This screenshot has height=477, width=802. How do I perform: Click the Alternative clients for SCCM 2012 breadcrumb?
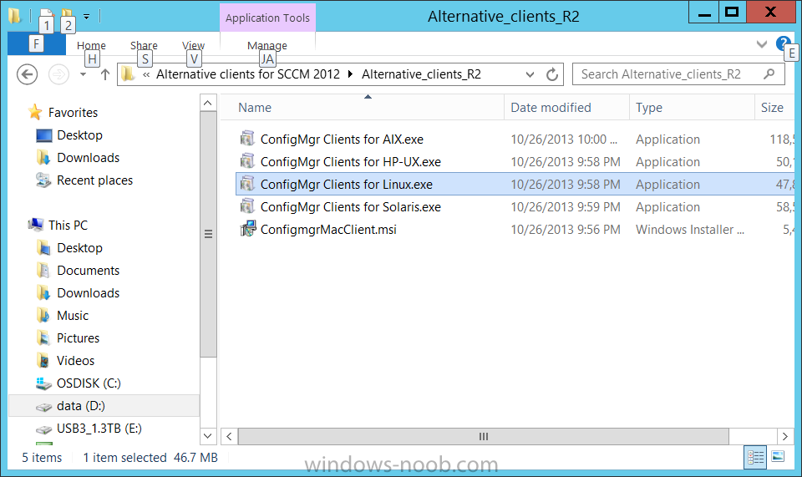pyautogui.click(x=248, y=74)
